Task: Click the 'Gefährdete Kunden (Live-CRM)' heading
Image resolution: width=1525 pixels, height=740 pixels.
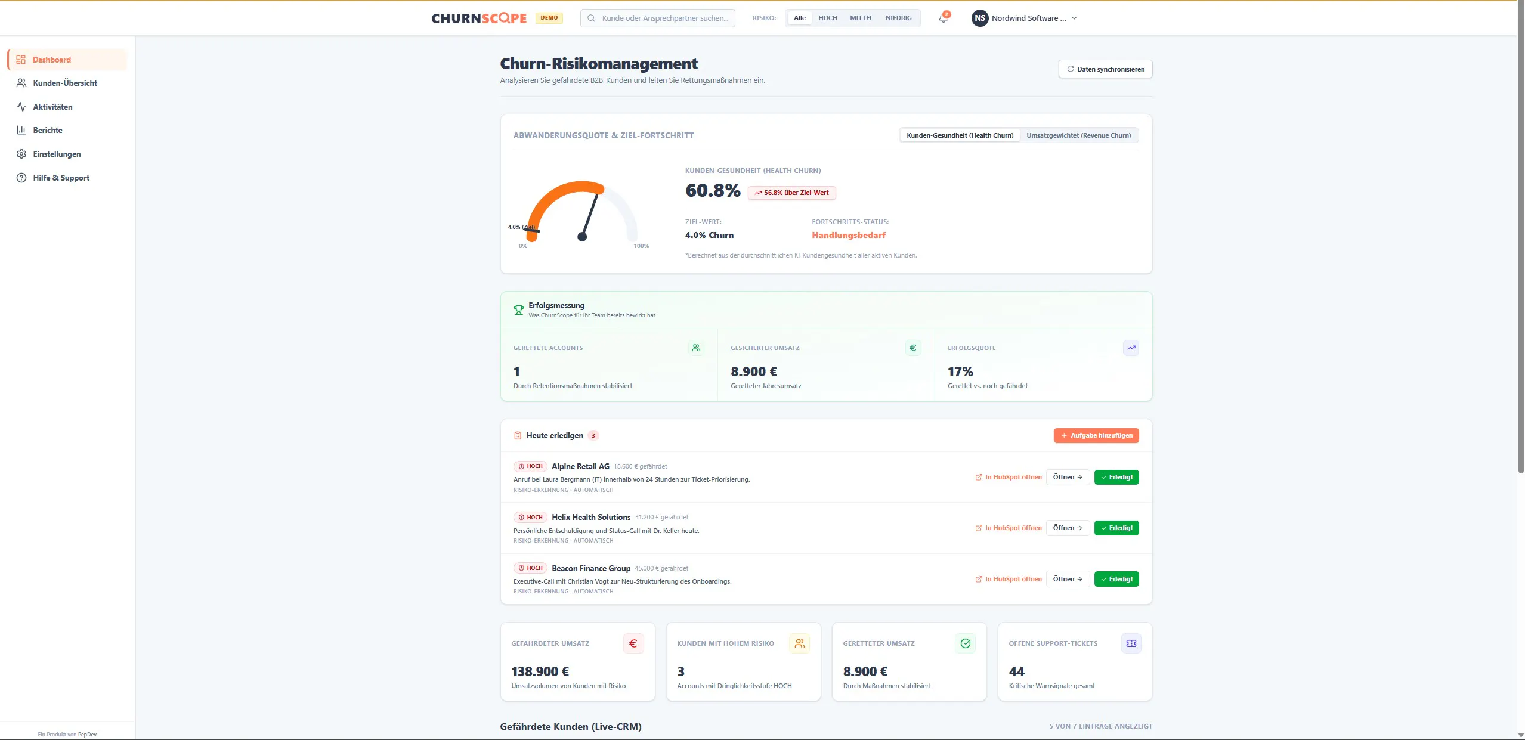Action: click(x=571, y=726)
